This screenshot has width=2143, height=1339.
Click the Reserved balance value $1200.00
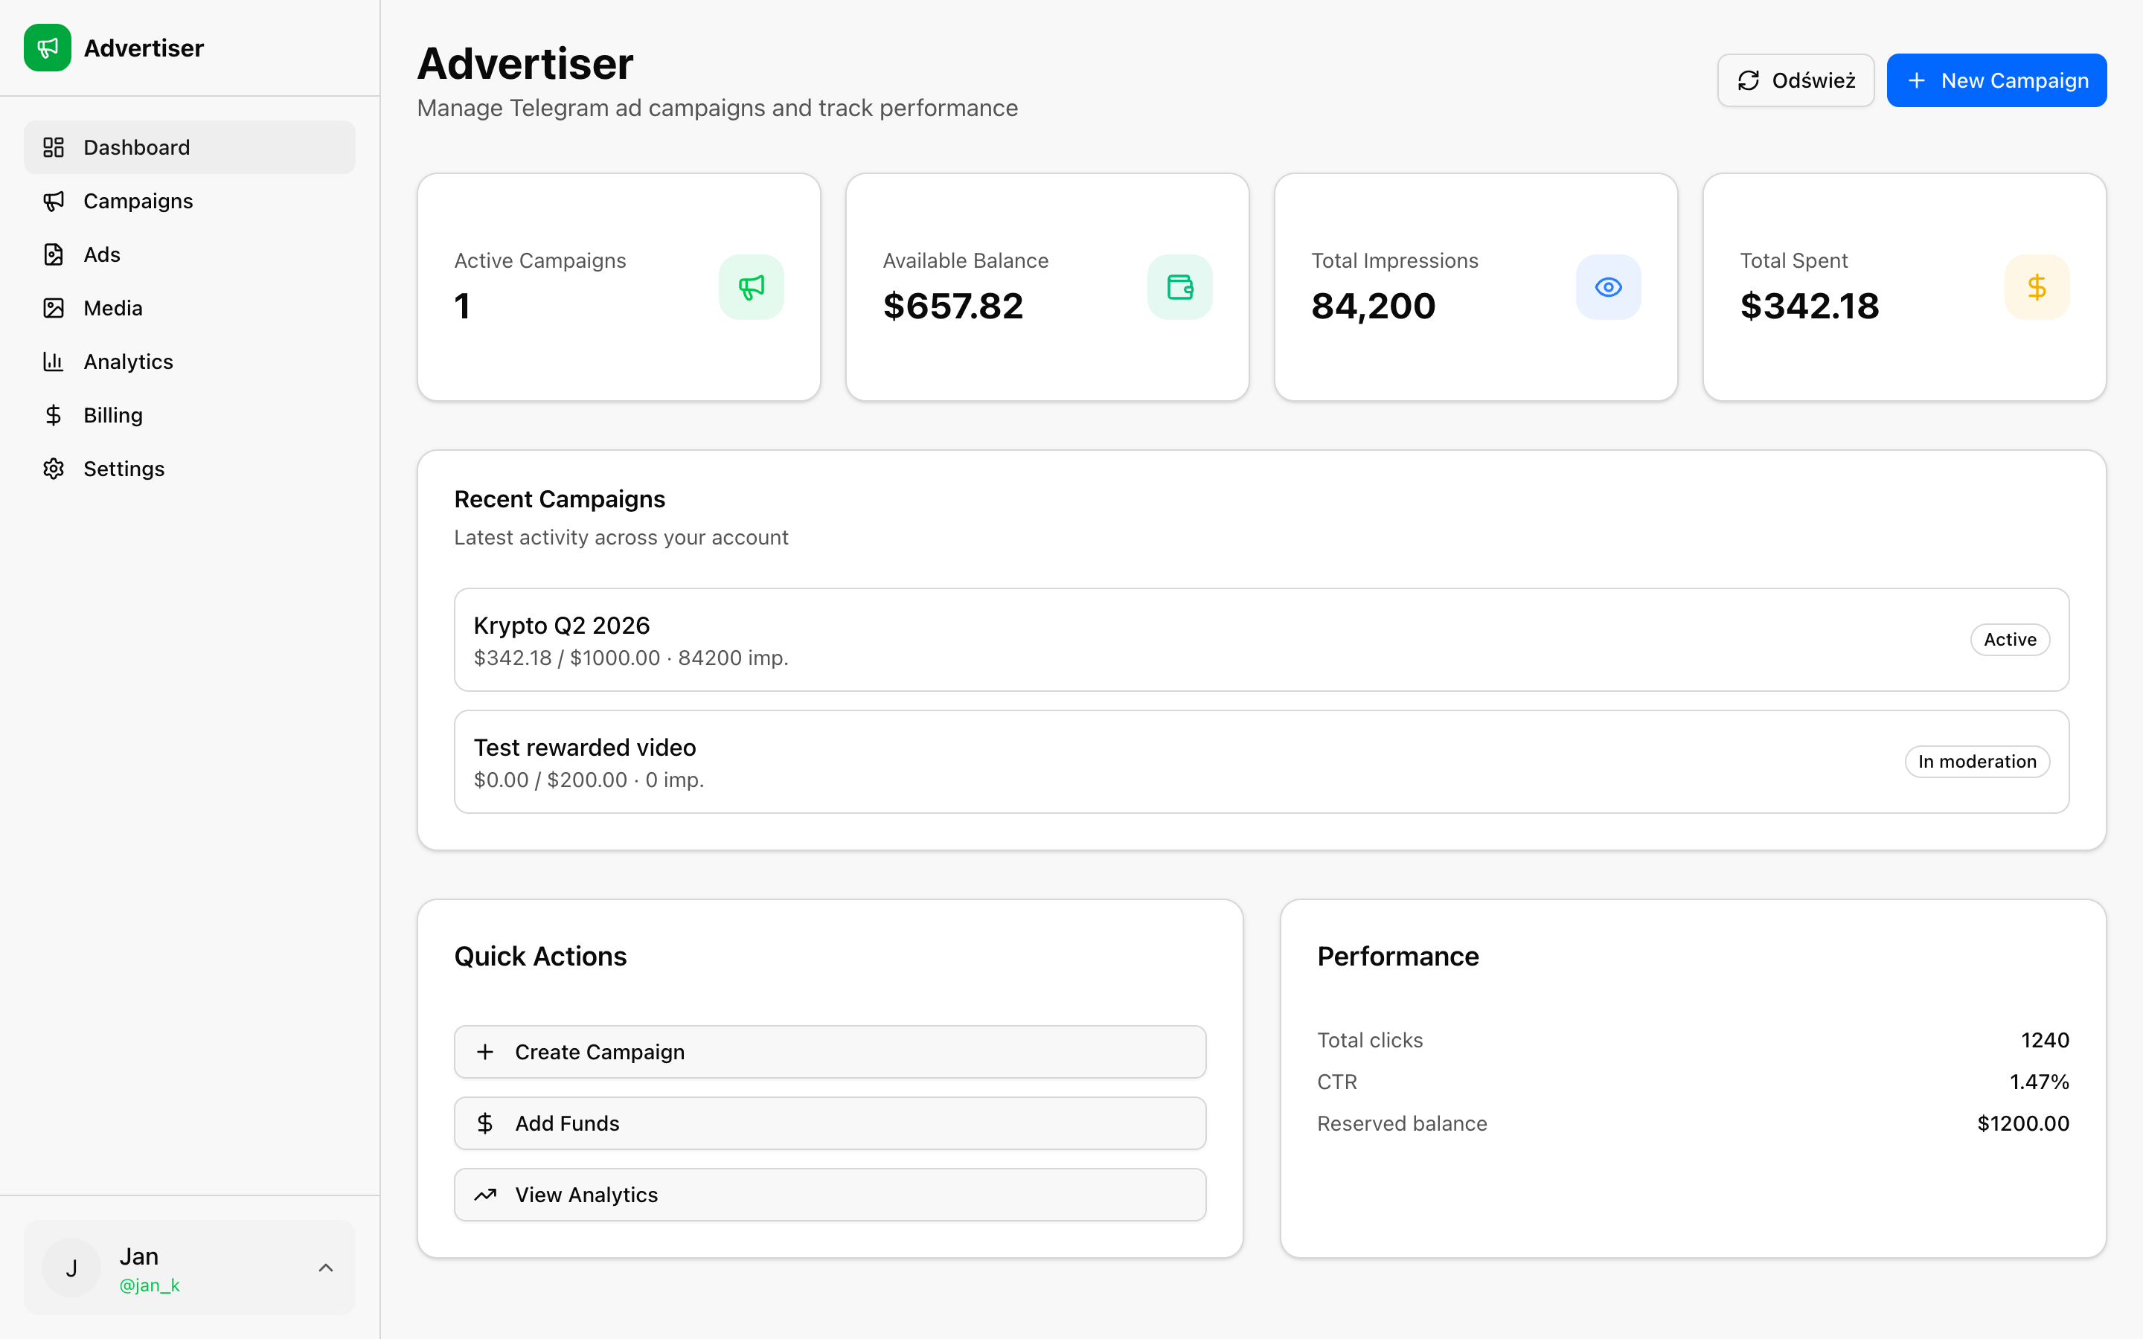coord(2023,1124)
